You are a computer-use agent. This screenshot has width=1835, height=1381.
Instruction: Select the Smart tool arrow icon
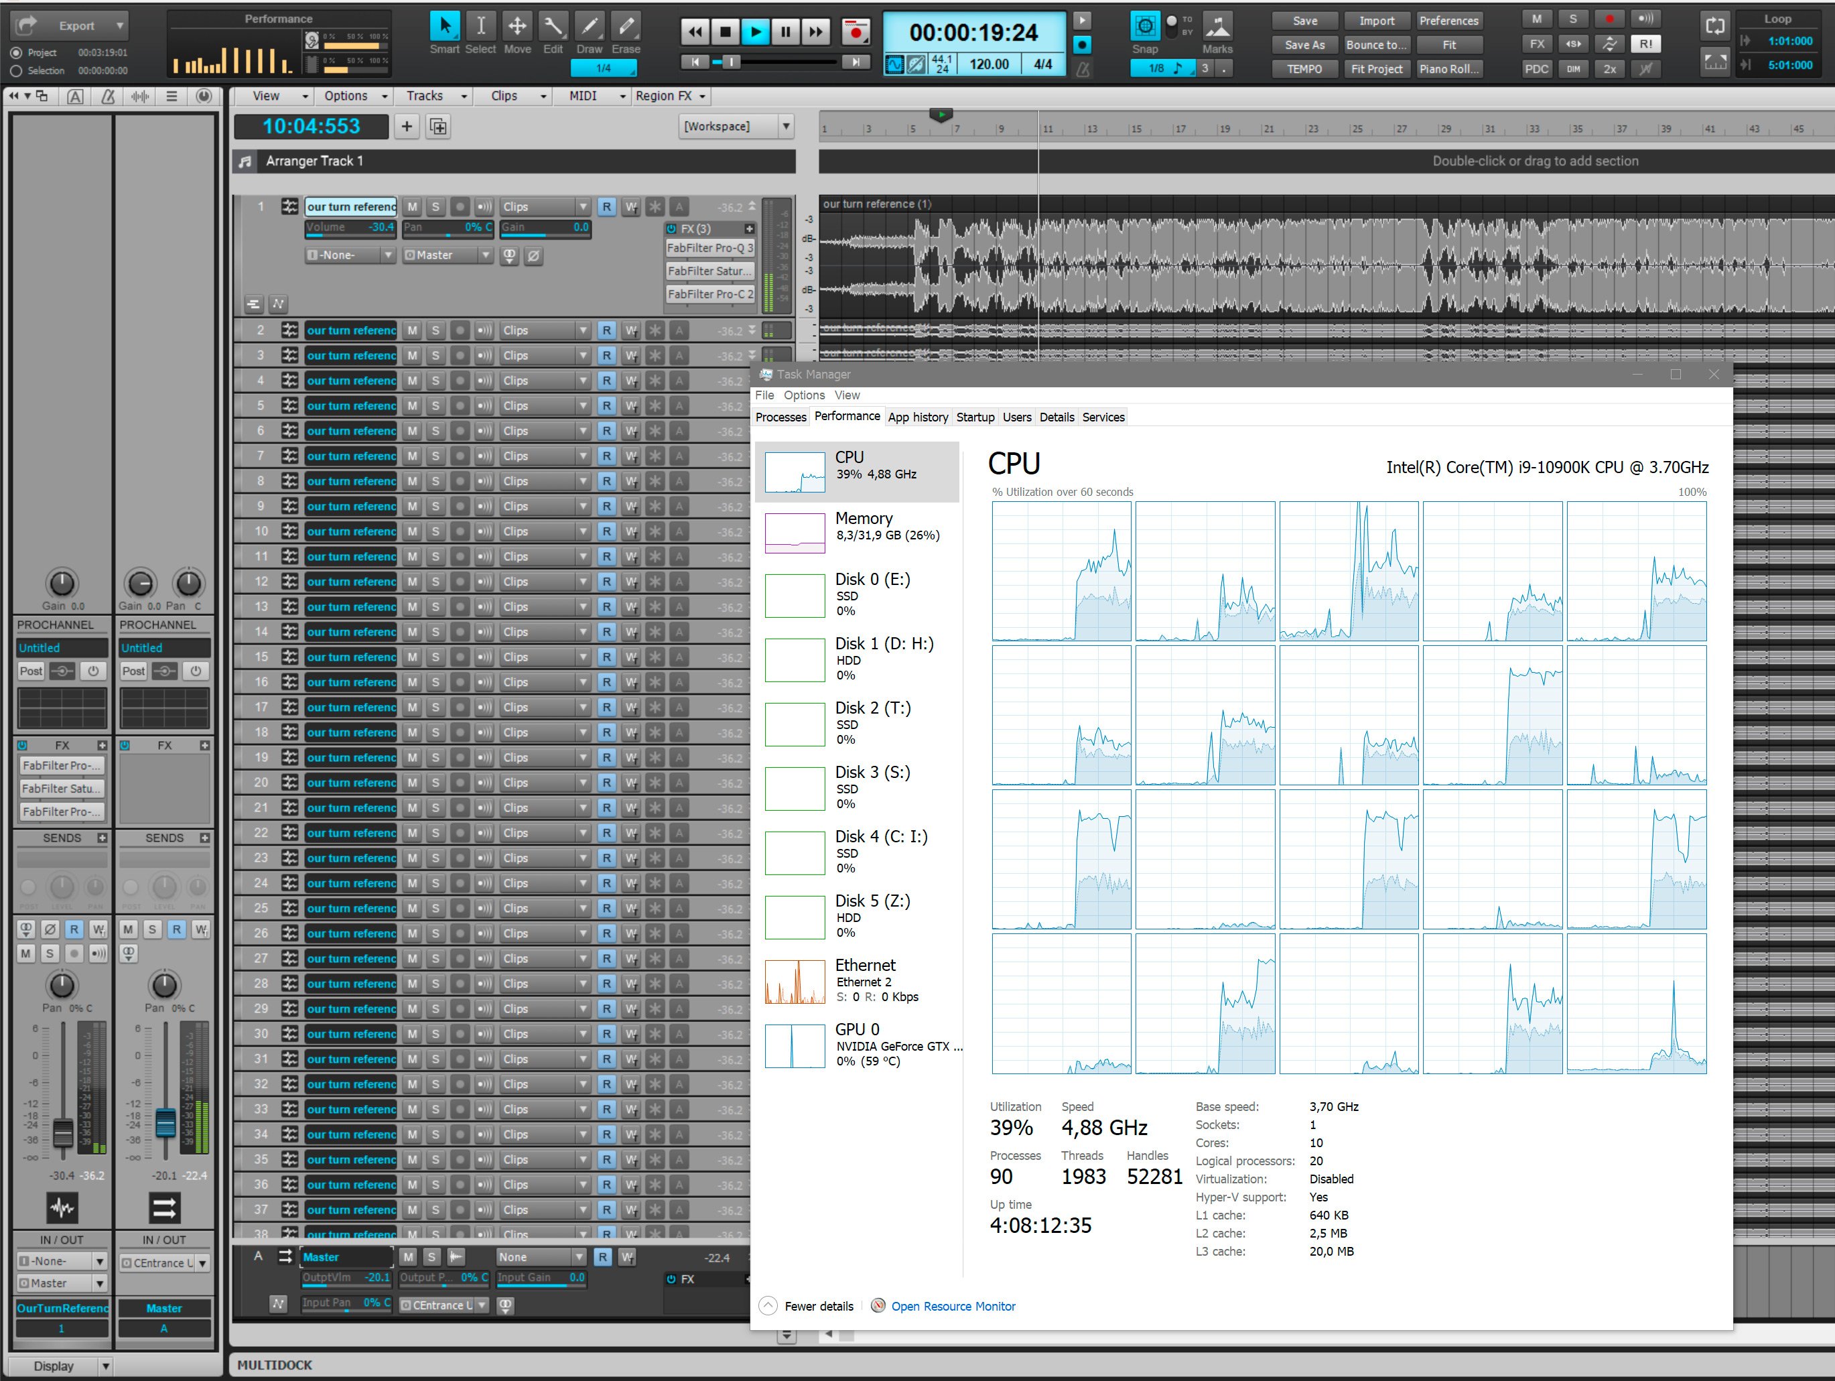pyautogui.click(x=445, y=27)
